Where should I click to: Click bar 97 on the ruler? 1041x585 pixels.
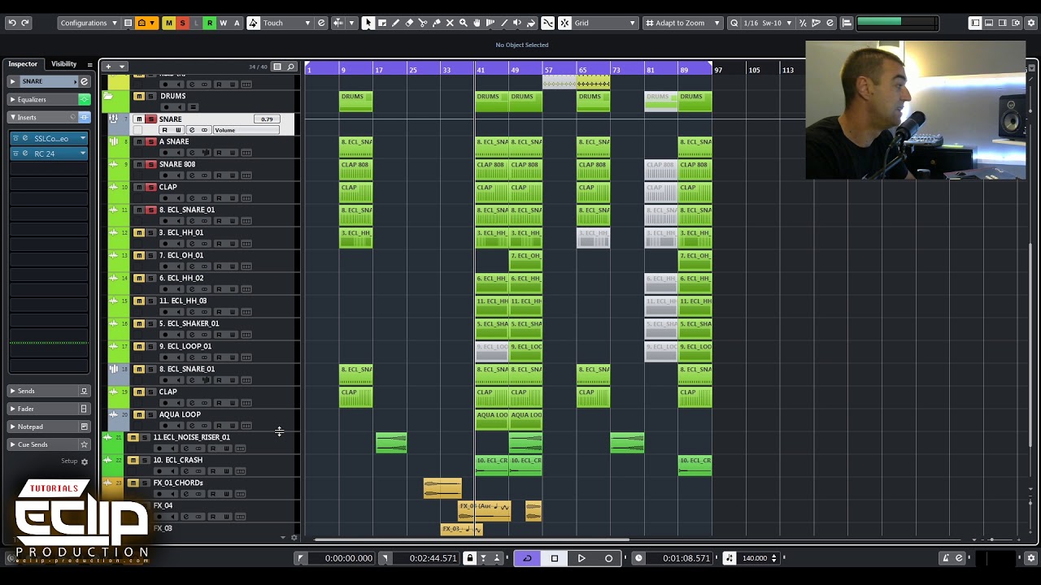tap(718, 70)
